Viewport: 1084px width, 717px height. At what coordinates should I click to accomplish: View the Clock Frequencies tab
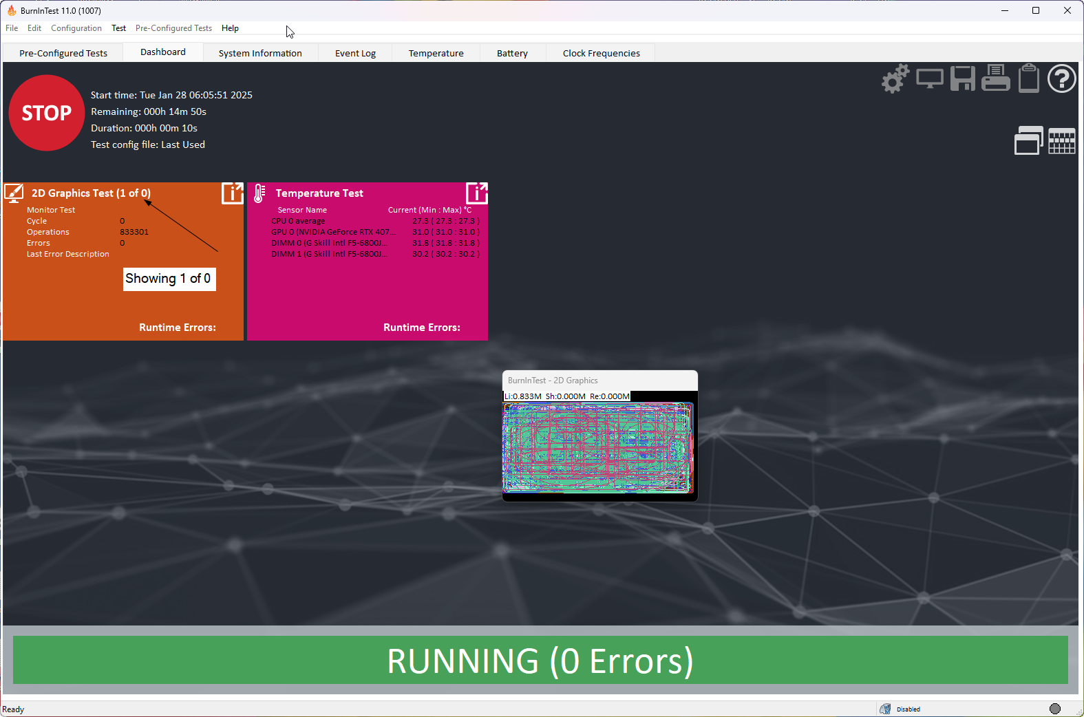[x=601, y=53]
